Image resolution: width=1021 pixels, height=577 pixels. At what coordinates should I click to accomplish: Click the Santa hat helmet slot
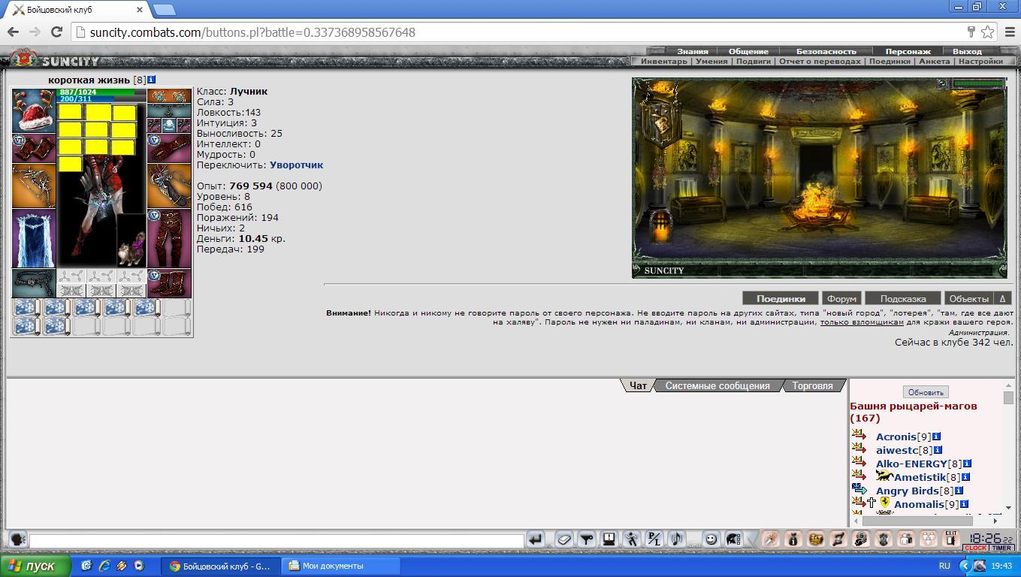click(34, 110)
